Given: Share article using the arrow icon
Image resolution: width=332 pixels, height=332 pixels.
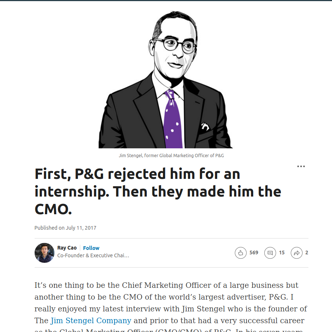Looking at the screenshot, I should [x=296, y=253].
